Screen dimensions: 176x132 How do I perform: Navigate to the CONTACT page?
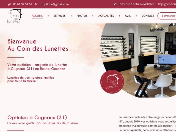pos(148,16)
